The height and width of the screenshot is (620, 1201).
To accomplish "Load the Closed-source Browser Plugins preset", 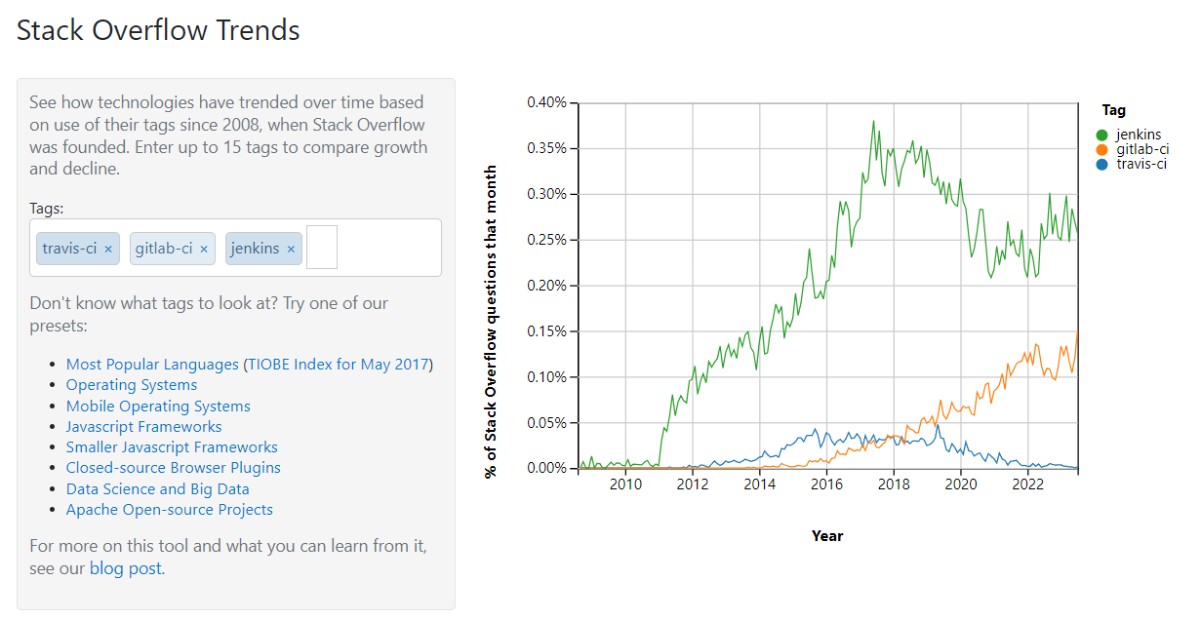I will pos(174,468).
